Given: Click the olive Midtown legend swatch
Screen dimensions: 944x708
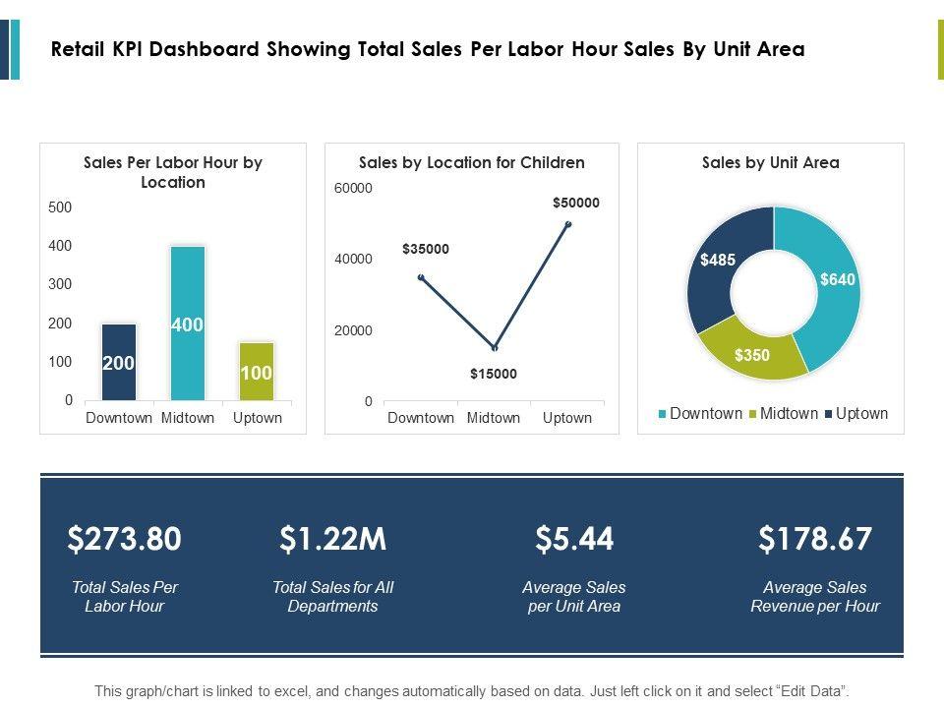Looking at the screenshot, I should click(x=752, y=414).
